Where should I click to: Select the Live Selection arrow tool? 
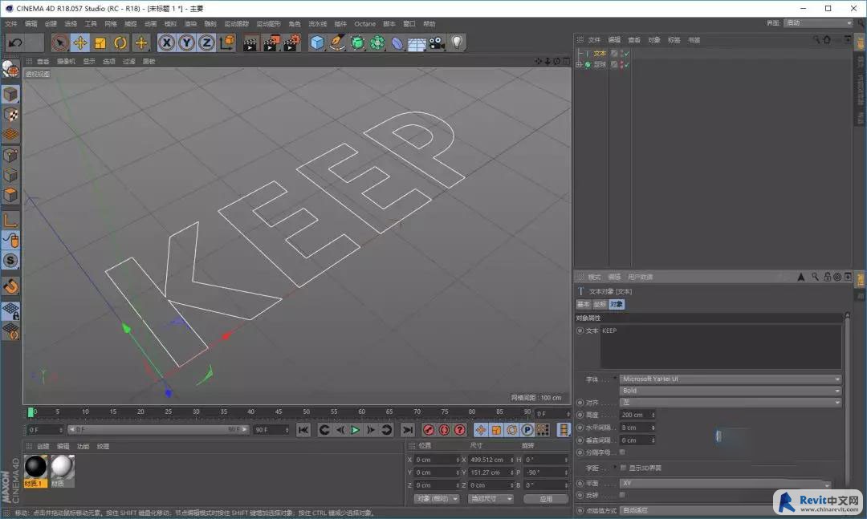click(x=60, y=43)
